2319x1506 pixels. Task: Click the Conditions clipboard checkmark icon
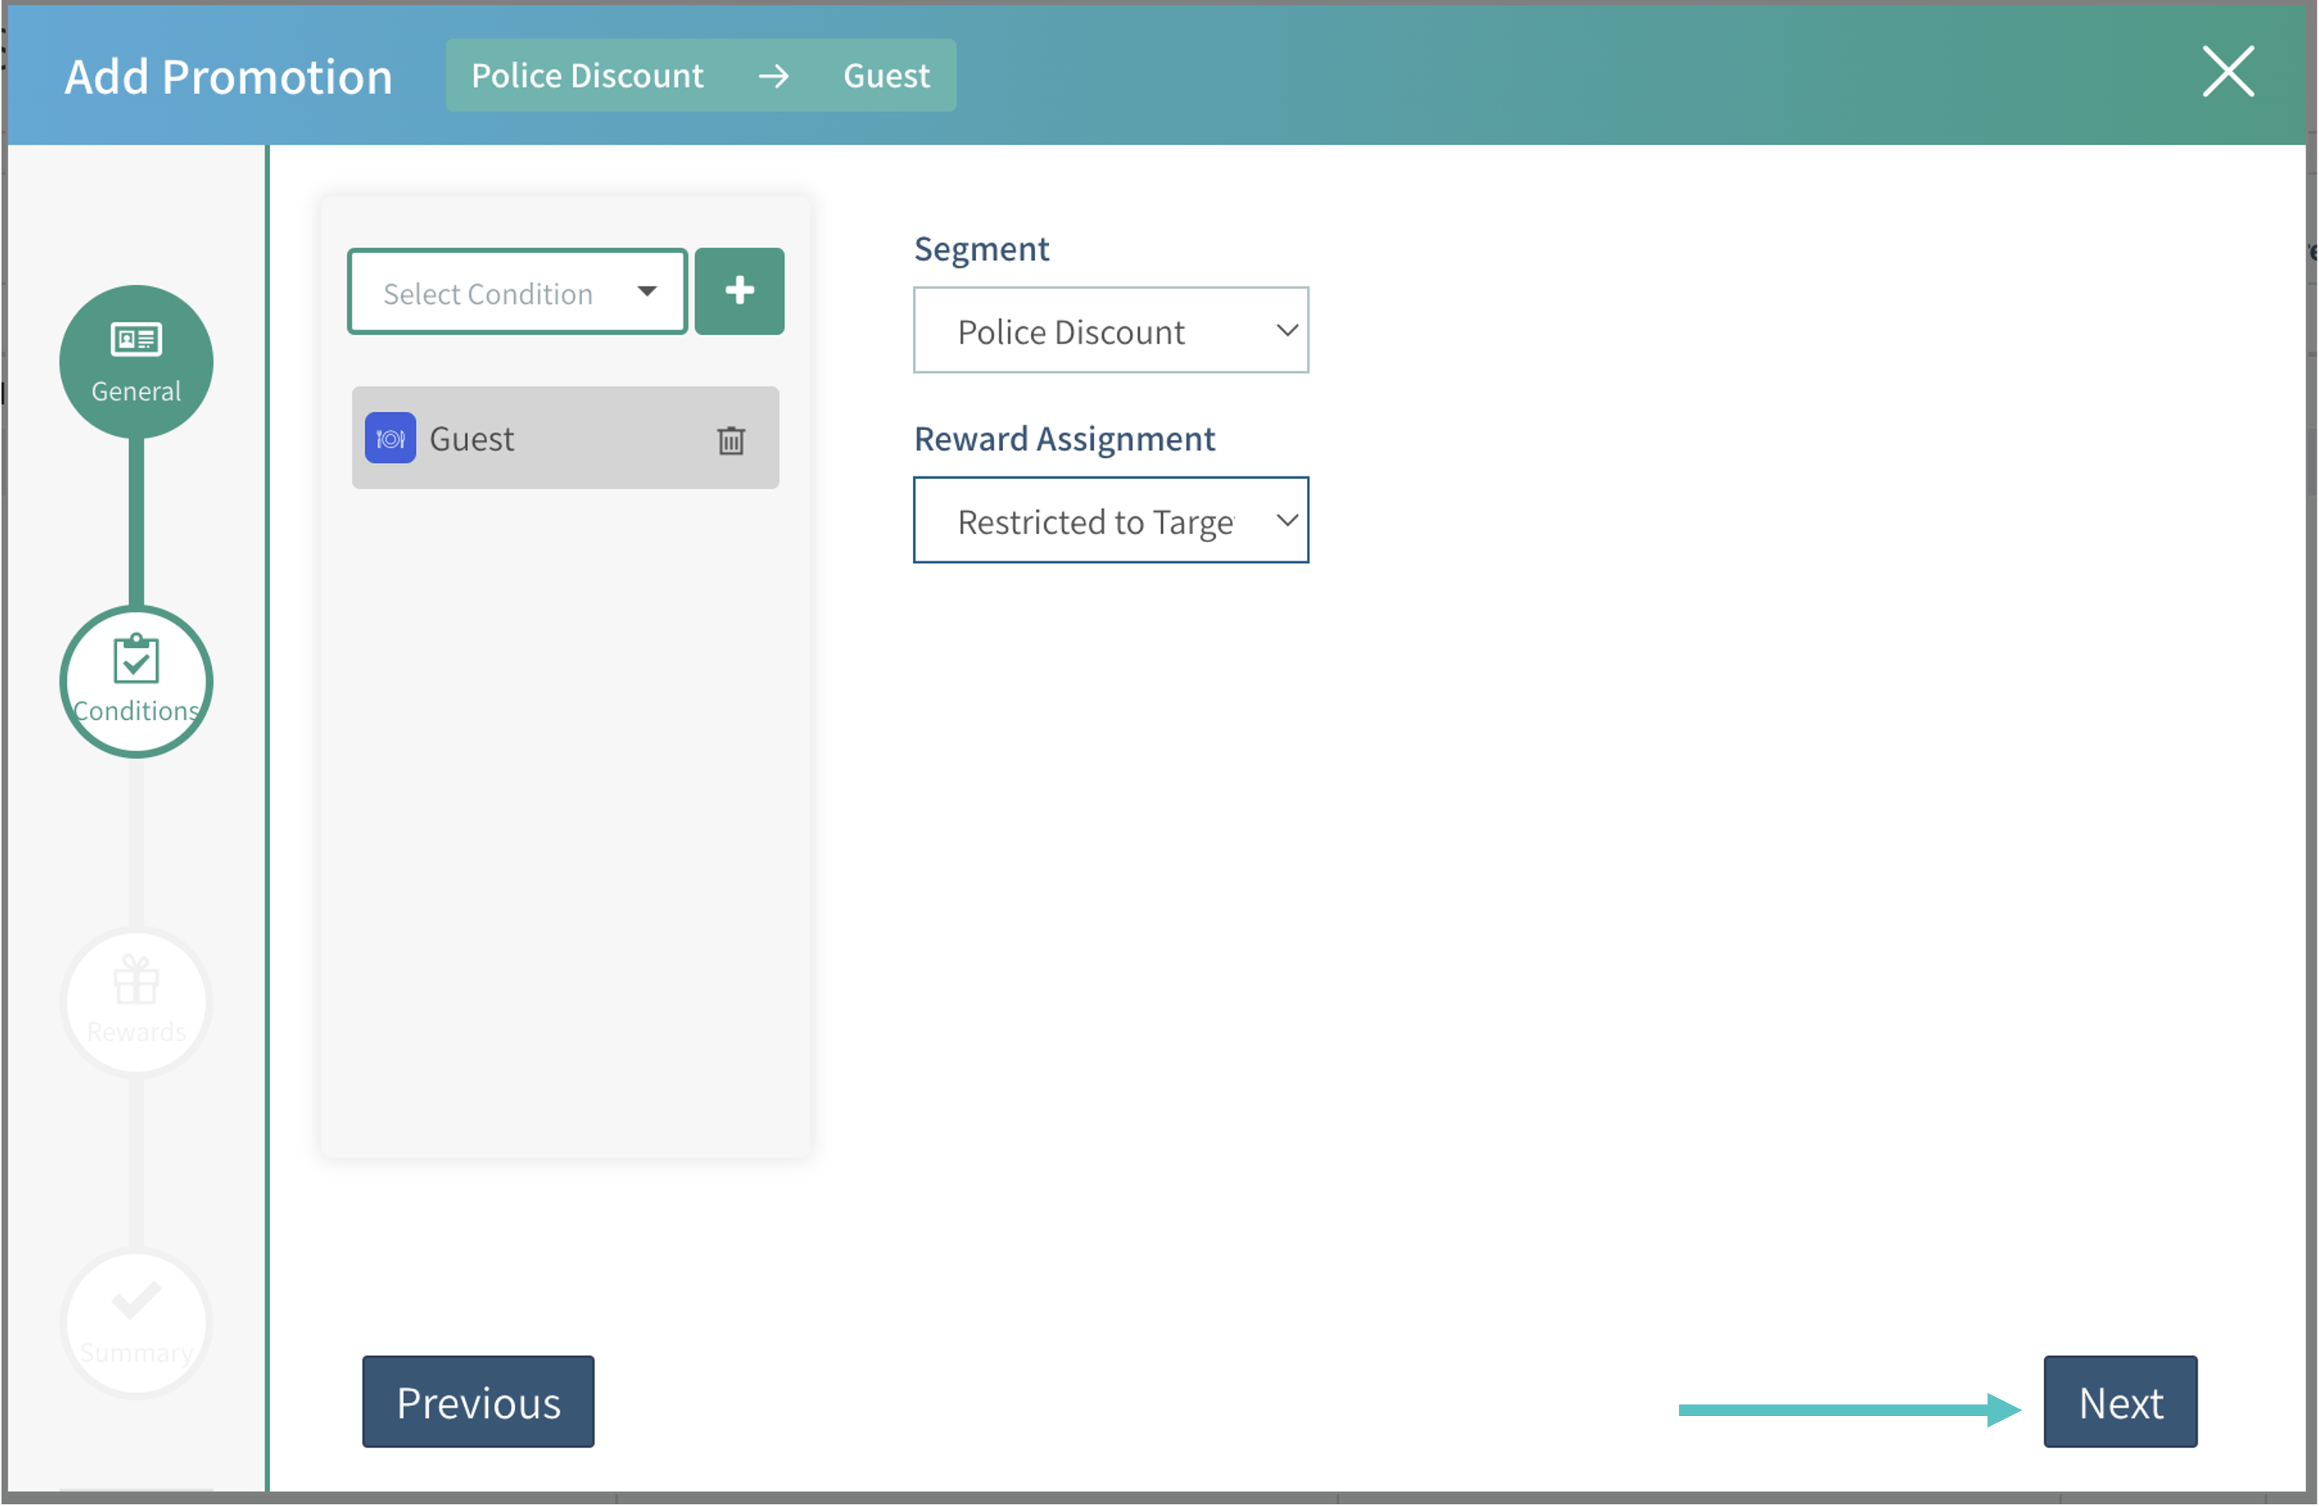[x=135, y=660]
